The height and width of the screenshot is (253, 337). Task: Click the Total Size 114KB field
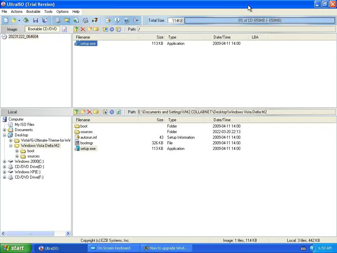click(x=176, y=20)
